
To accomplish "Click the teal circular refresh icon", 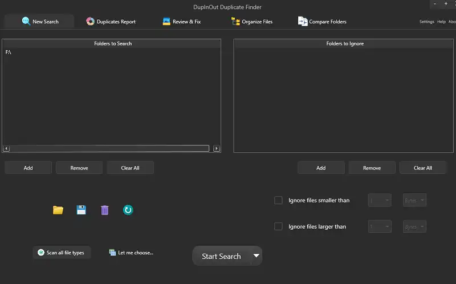I will click(128, 210).
